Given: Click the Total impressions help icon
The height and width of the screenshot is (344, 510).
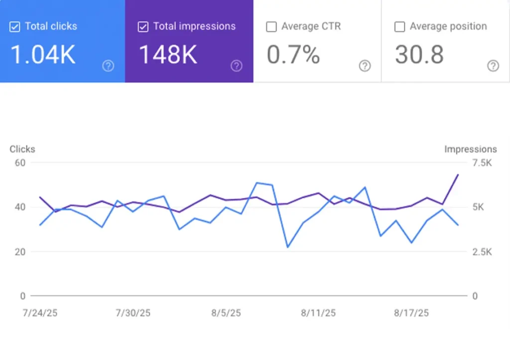Looking at the screenshot, I should point(236,66).
